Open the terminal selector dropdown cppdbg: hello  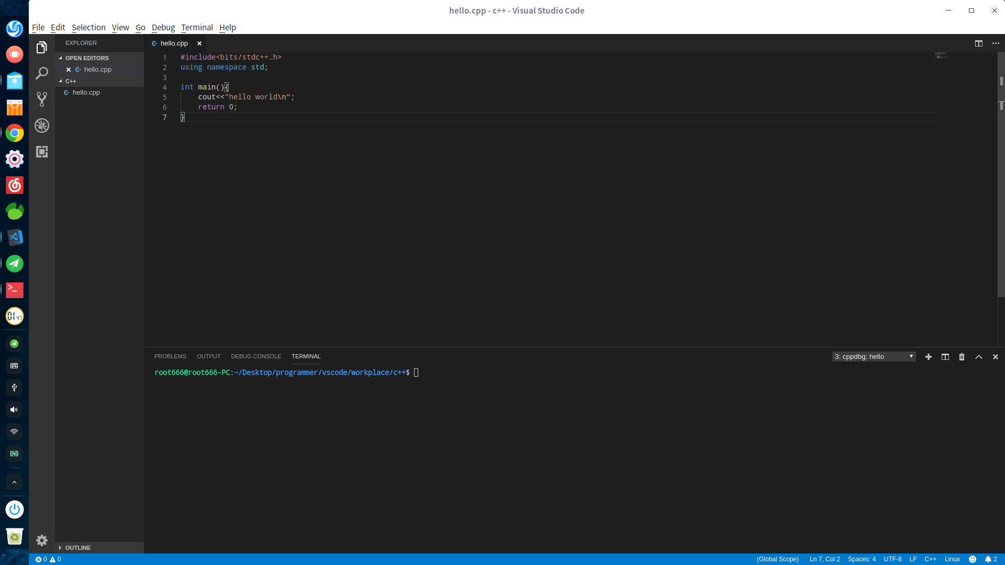tap(874, 357)
